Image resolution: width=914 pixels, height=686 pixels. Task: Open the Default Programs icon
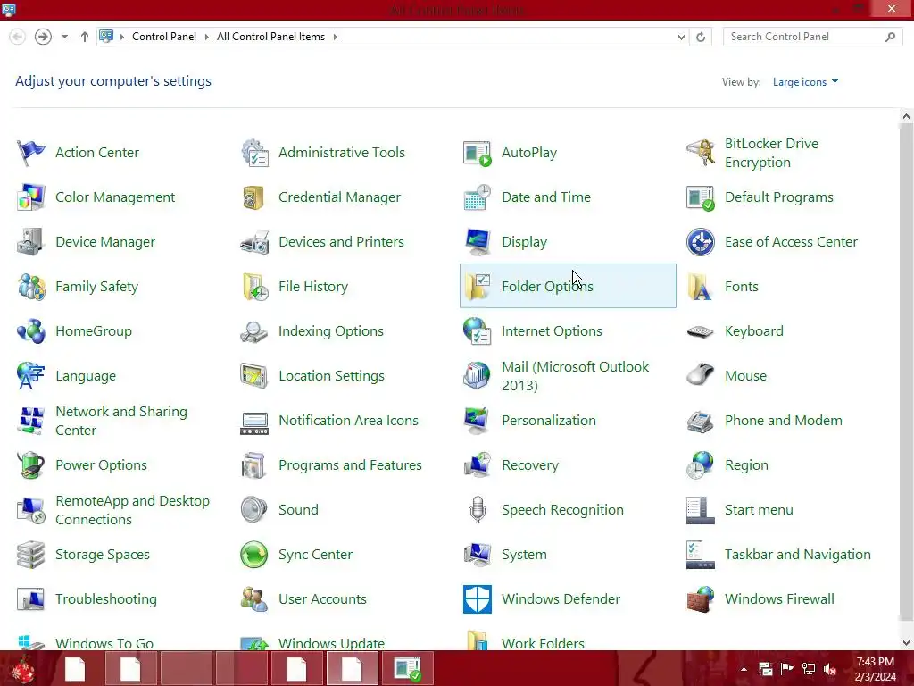click(x=701, y=197)
